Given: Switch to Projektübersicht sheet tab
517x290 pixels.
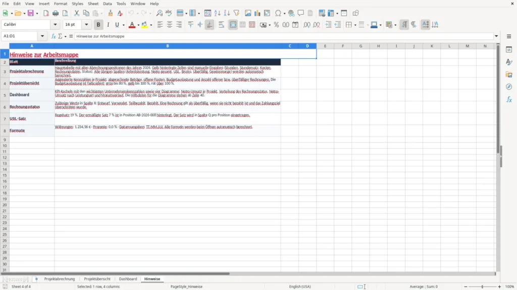Looking at the screenshot, I should click(x=97, y=279).
